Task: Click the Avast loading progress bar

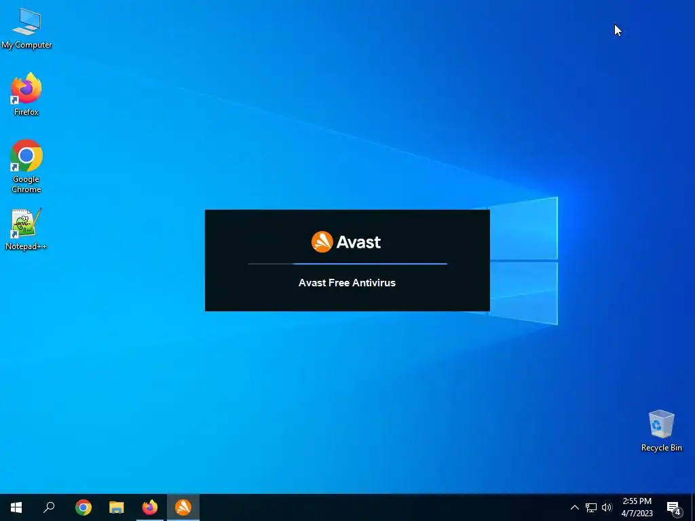Action: tap(347, 264)
